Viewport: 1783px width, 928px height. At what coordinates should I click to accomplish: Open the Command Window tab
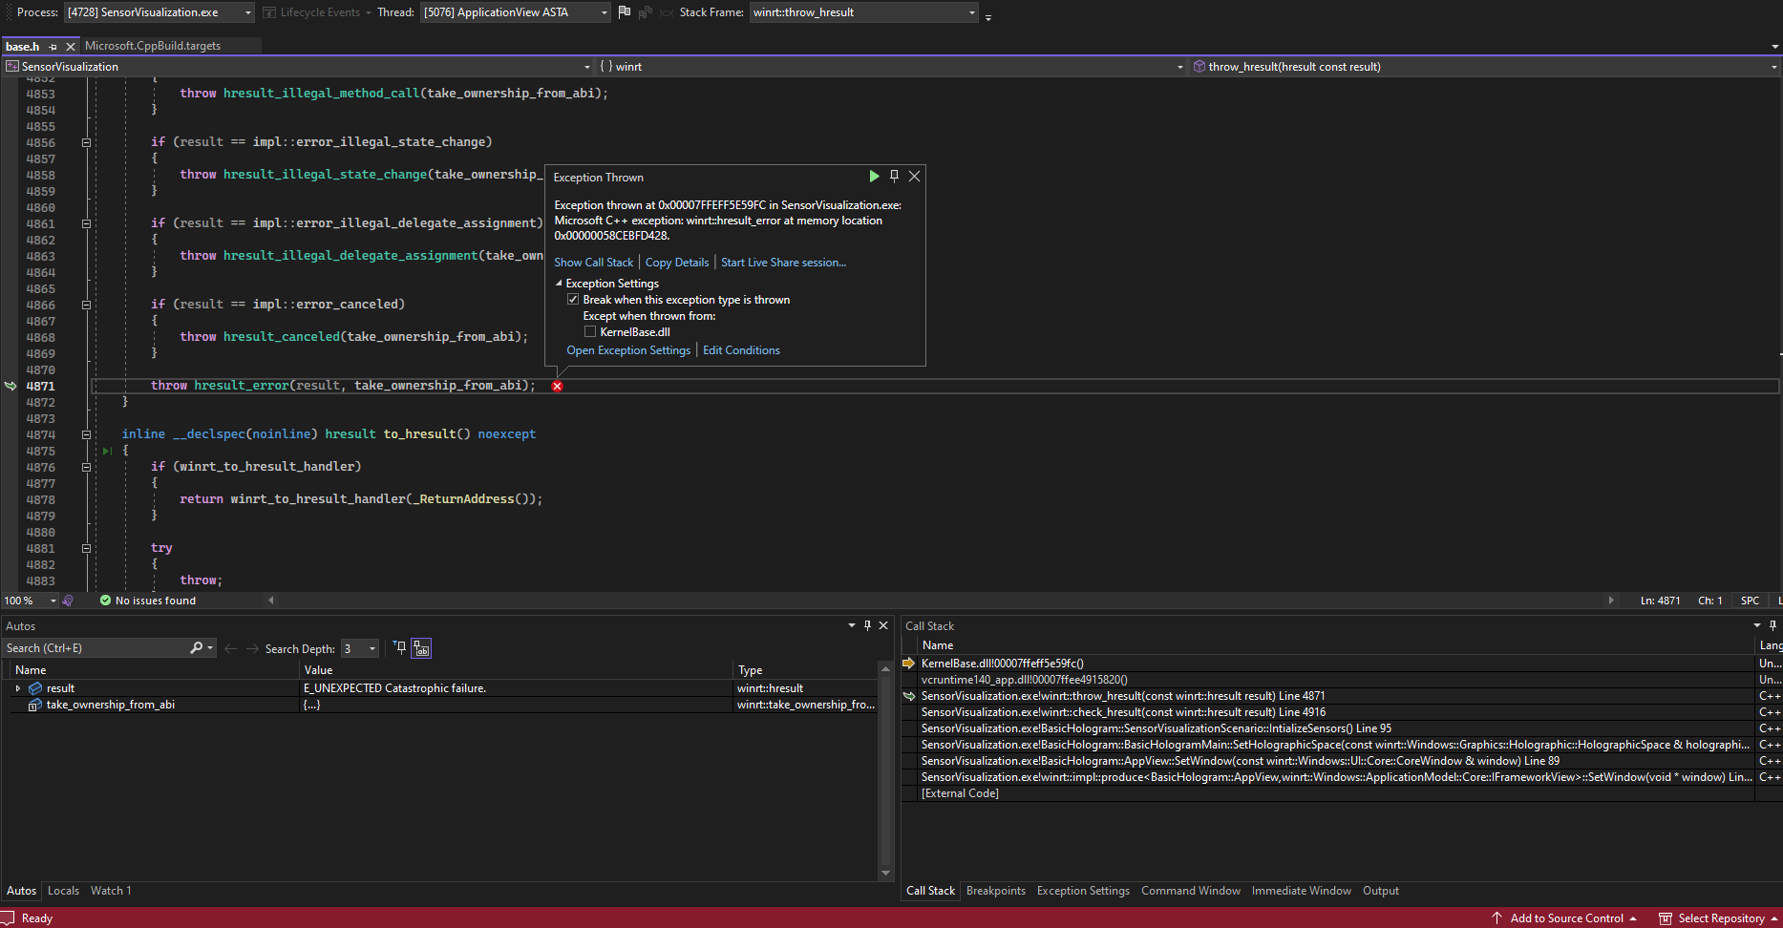(1190, 891)
